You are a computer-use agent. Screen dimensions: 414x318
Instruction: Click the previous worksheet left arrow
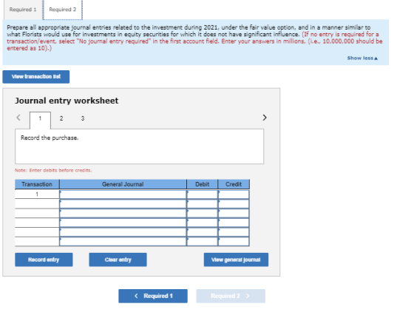point(18,118)
